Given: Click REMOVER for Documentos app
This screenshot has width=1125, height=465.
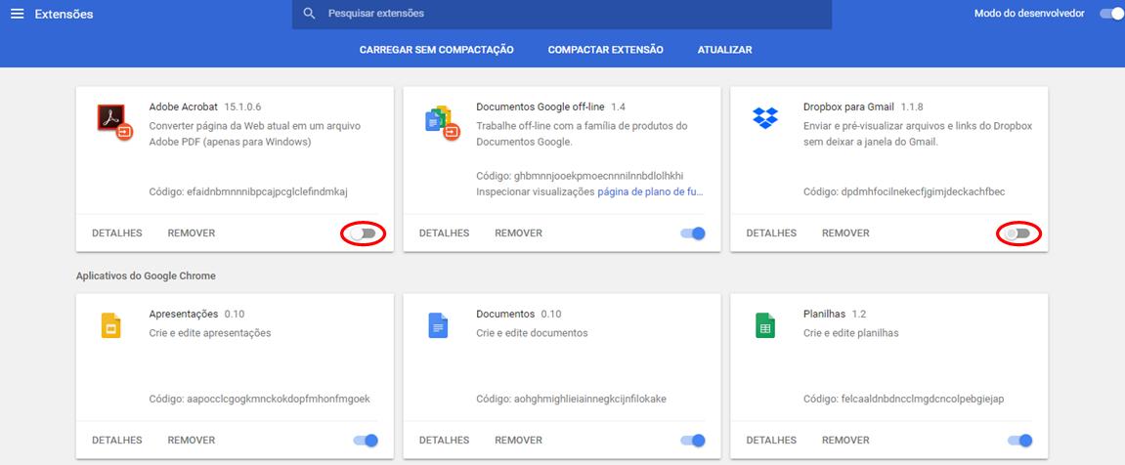Looking at the screenshot, I should coord(519,441).
